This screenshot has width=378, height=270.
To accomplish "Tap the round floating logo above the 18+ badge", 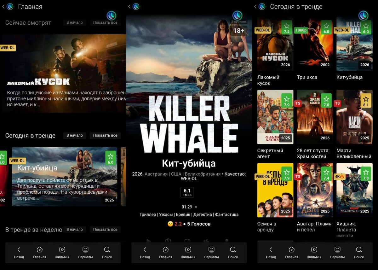I will (237, 15).
